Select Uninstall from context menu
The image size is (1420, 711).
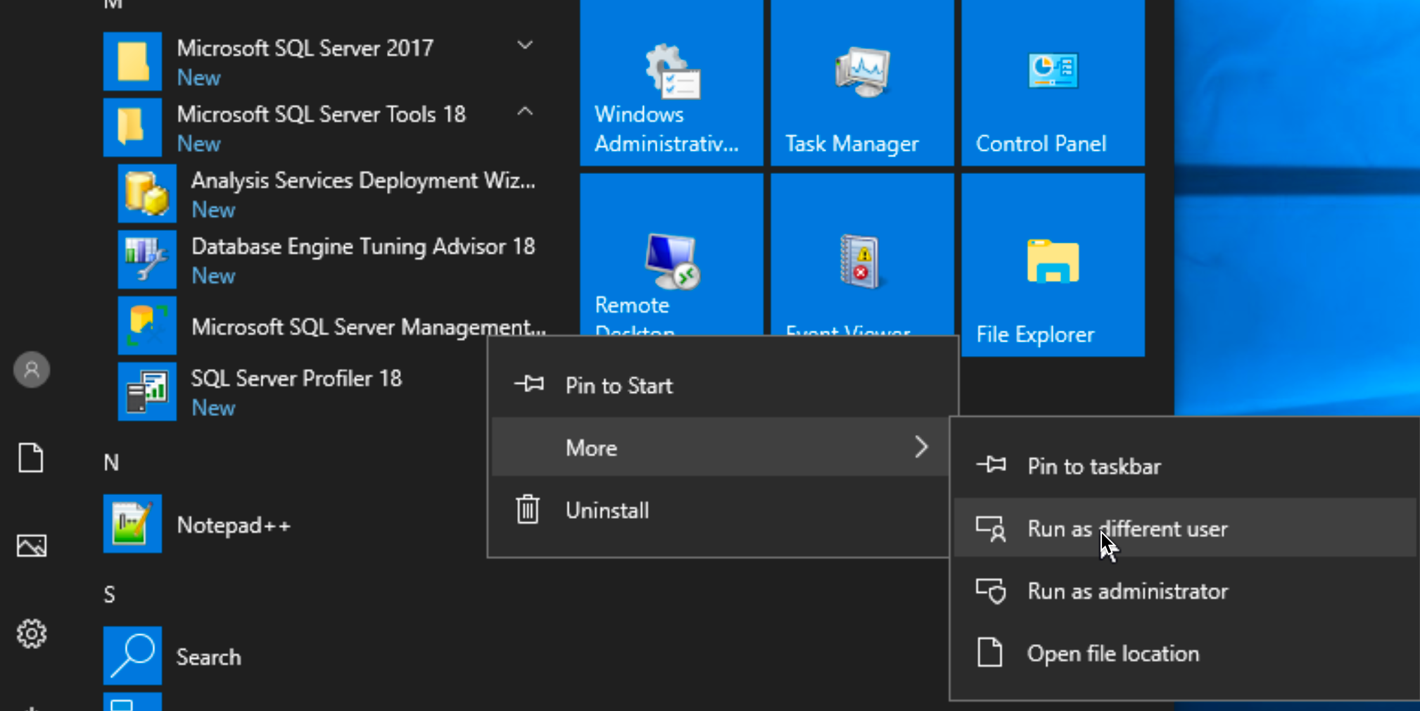(720, 510)
